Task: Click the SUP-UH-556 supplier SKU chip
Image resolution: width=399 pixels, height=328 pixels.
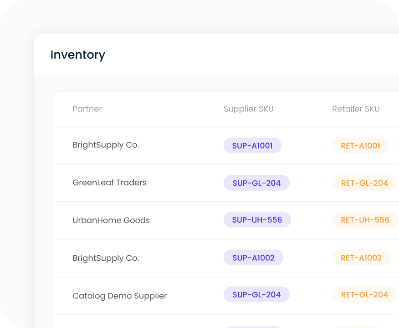Action: 257,219
